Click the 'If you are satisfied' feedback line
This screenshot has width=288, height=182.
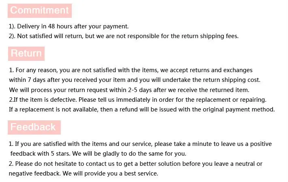[140, 144]
